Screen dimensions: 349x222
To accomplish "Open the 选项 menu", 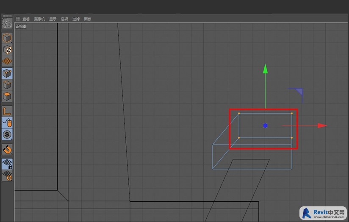I will (64, 19).
